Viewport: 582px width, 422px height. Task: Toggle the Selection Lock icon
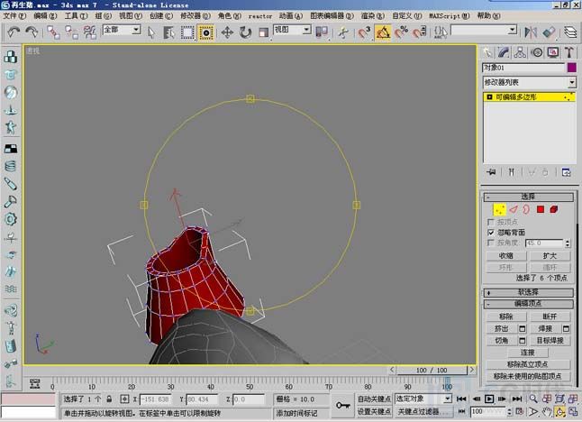(109, 399)
